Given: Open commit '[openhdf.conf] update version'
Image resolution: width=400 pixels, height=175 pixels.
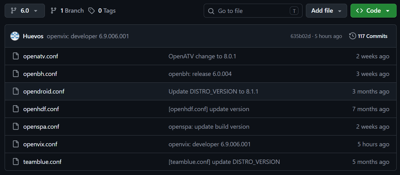Looking at the screenshot, I should 209,109.
